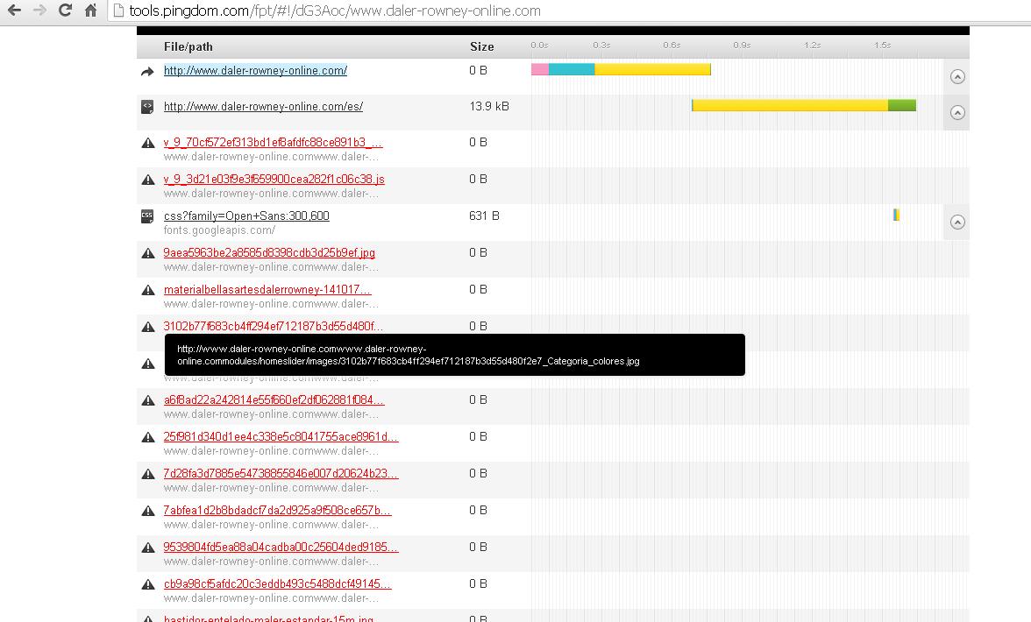Image resolution: width=1031 pixels, height=622 pixels.
Task: Open link http://www.daler-rowney-online.com/es/
Action: click(x=263, y=106)
